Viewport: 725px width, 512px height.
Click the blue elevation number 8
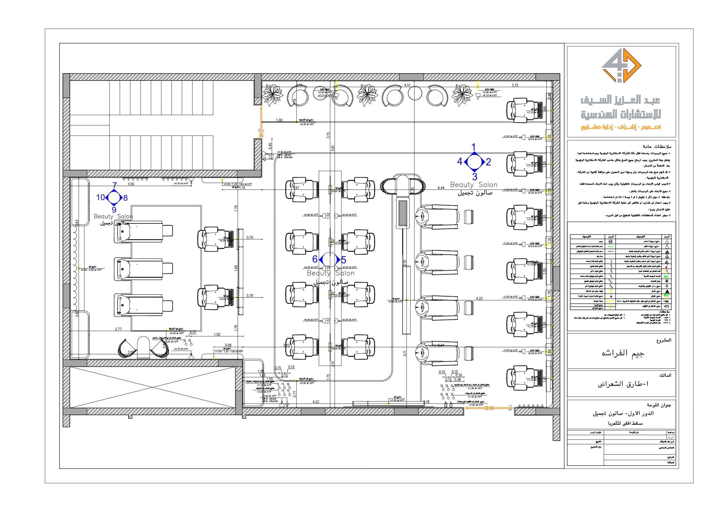[x=125, y=198]
